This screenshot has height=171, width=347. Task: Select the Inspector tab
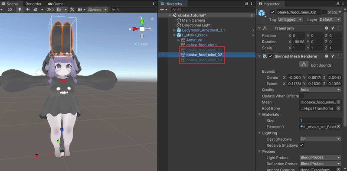pyautogui.click(x=269, y=4)
